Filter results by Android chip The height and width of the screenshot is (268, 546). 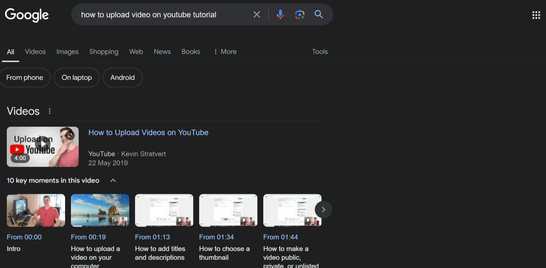click(x=122, y=78)
